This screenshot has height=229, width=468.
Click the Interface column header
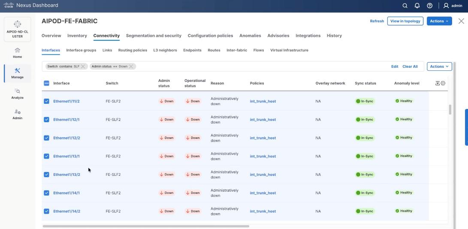pyautogui.click(x=61, y=83)
